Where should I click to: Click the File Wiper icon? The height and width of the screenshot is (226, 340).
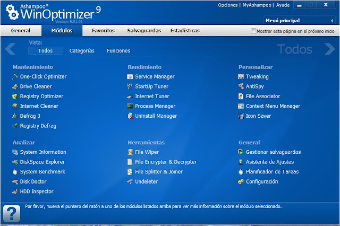tap(130, 152)
